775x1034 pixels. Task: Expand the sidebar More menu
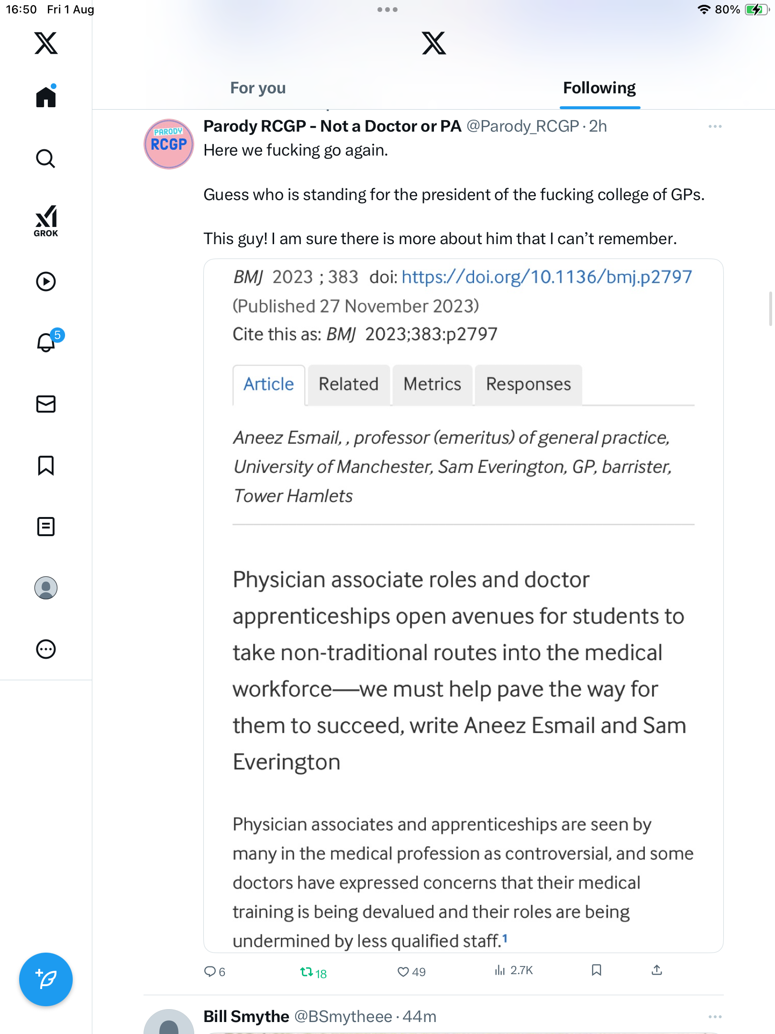coord(46,649)
